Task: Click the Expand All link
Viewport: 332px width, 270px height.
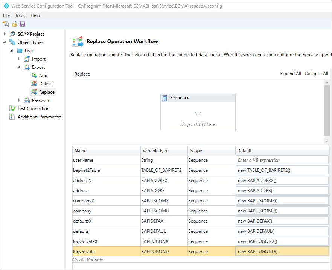Action: point(290,74)
